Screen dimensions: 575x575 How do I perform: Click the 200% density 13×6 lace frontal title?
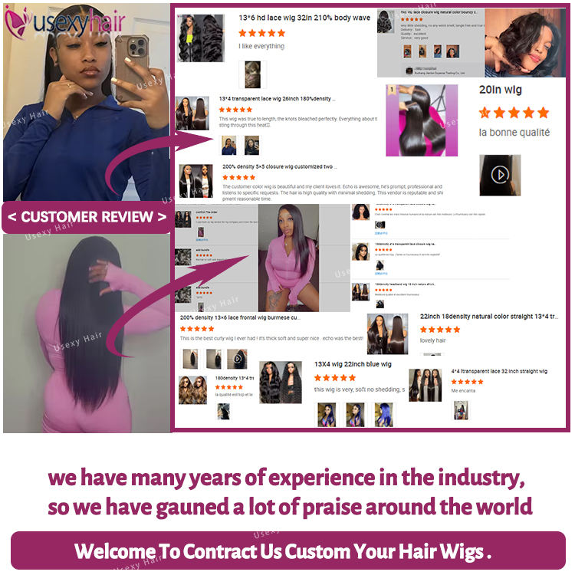(240, 317)
